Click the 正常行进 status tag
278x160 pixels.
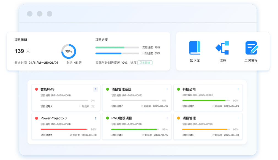145,63
